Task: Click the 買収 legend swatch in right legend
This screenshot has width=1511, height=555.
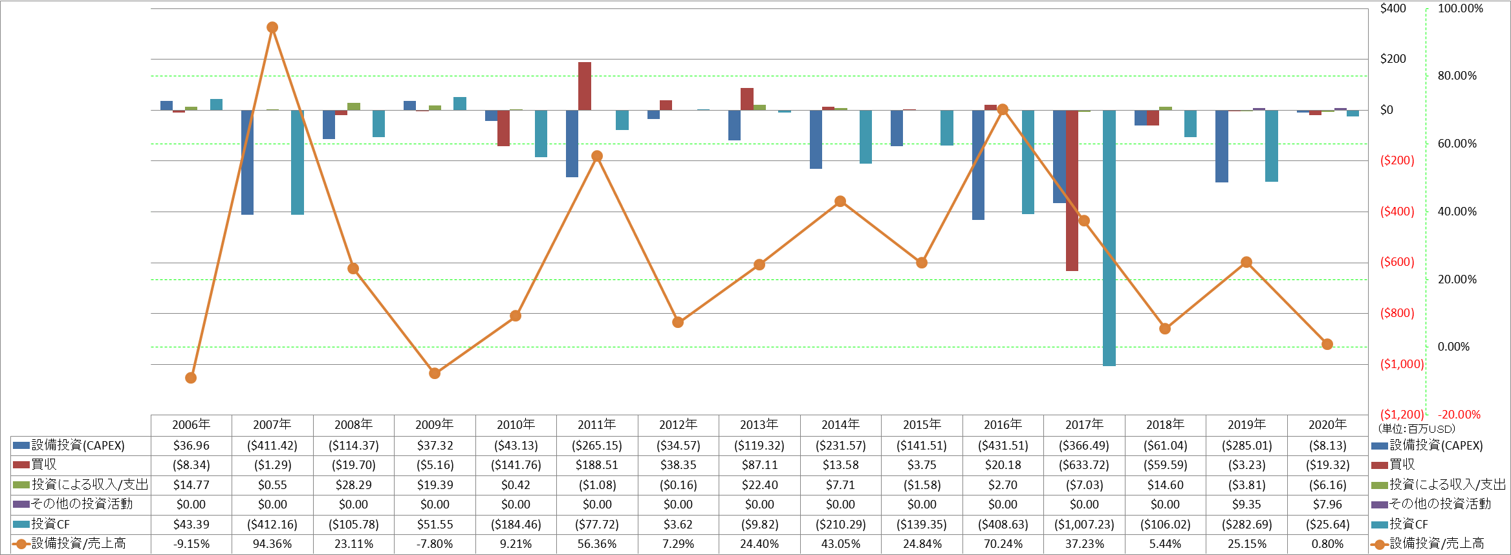Action: (1379, 465)
